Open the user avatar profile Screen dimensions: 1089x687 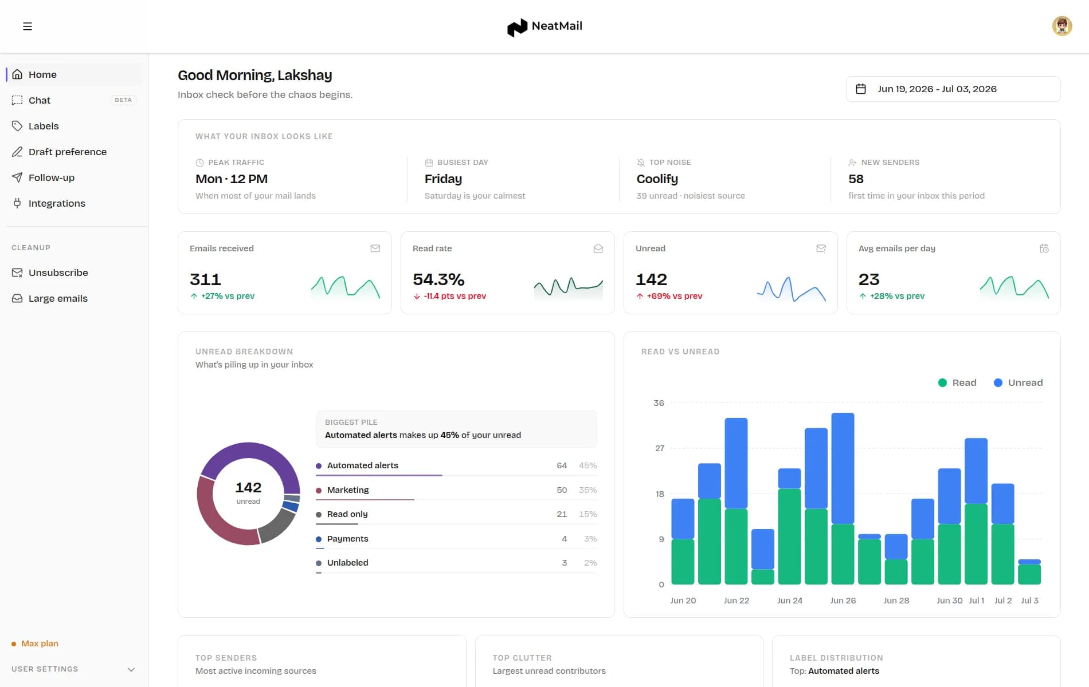pos(1061,26)
